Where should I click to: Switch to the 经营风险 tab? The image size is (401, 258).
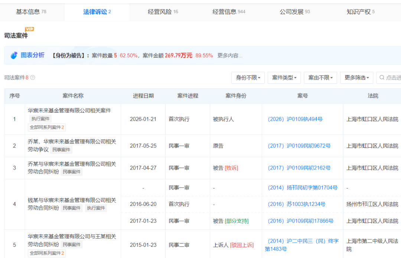pos(163,12)
